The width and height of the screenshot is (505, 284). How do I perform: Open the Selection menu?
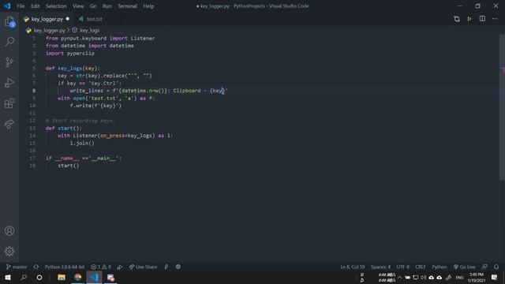(x=56, y=6)
